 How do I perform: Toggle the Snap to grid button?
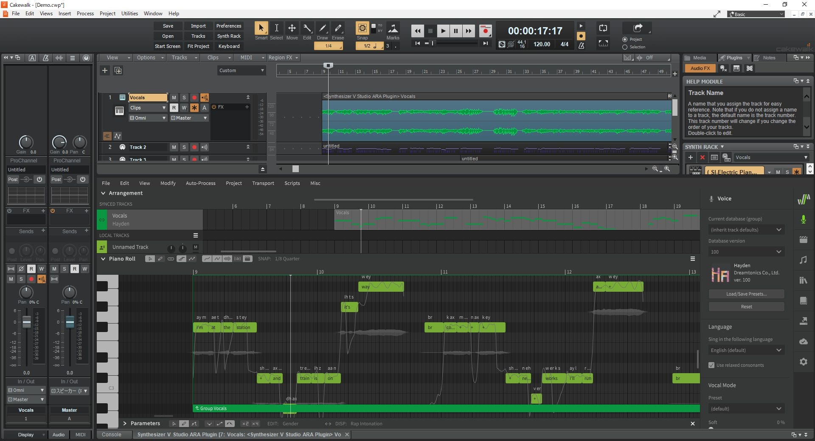[x=362, y=28]
